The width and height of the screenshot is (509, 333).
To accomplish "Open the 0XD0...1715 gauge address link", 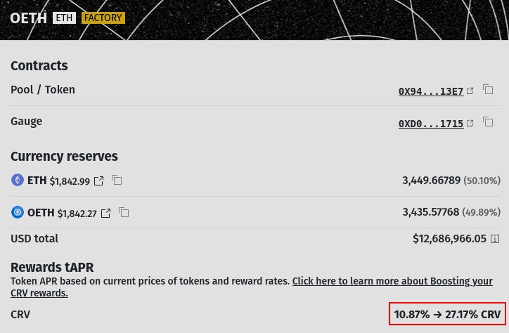I will (x=430, y=124).
